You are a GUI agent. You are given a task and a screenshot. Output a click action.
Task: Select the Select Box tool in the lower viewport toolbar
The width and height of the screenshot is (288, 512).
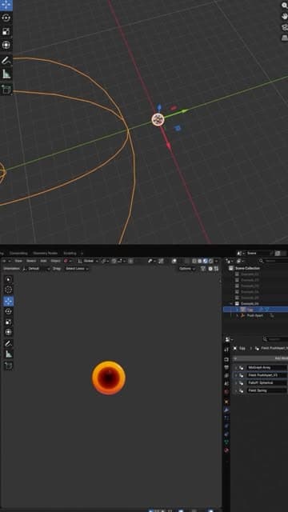[9, 279]
